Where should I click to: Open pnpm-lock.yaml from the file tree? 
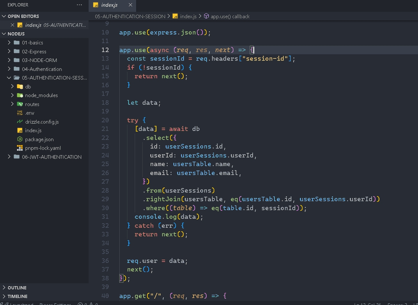click(x=43, y=148)
